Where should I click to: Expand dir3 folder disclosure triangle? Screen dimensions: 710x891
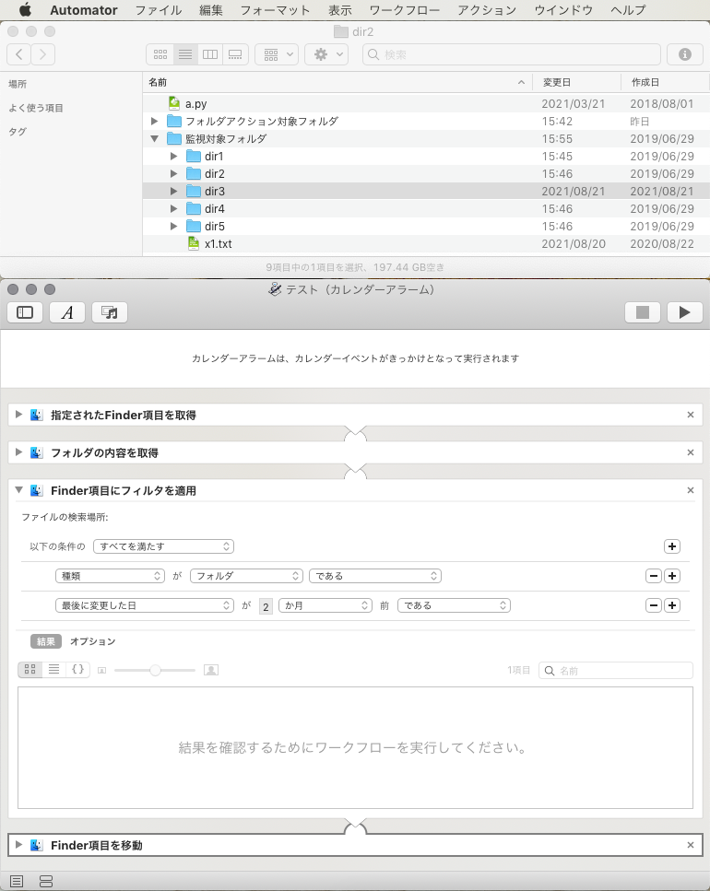point(174,191)
